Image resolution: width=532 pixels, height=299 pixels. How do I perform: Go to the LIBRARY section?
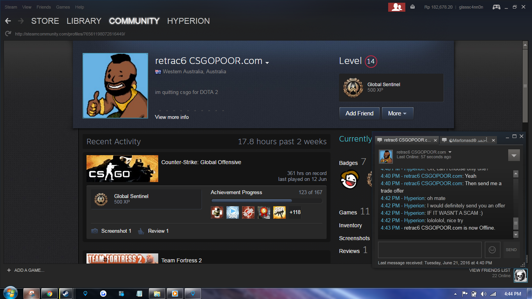pos(84,21)
